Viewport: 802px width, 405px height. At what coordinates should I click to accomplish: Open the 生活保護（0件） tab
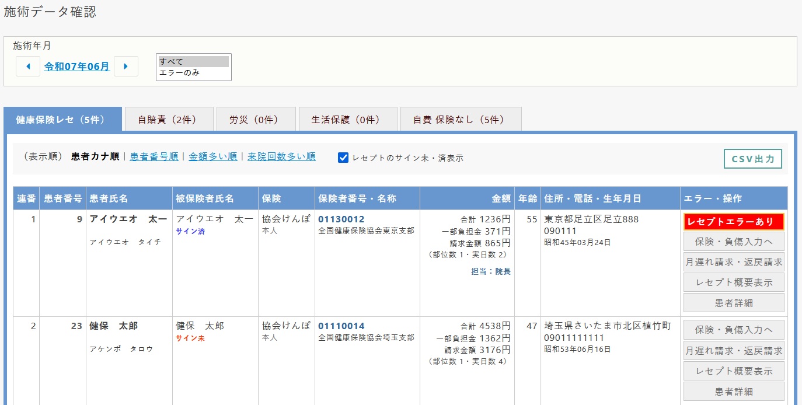pos(348,120)
